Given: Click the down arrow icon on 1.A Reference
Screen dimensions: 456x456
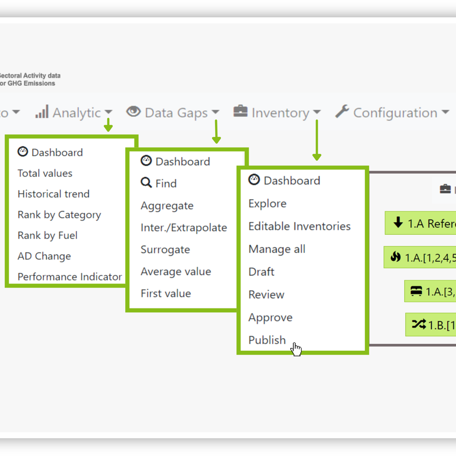Looking at the screenshot, I should [398, 223].
